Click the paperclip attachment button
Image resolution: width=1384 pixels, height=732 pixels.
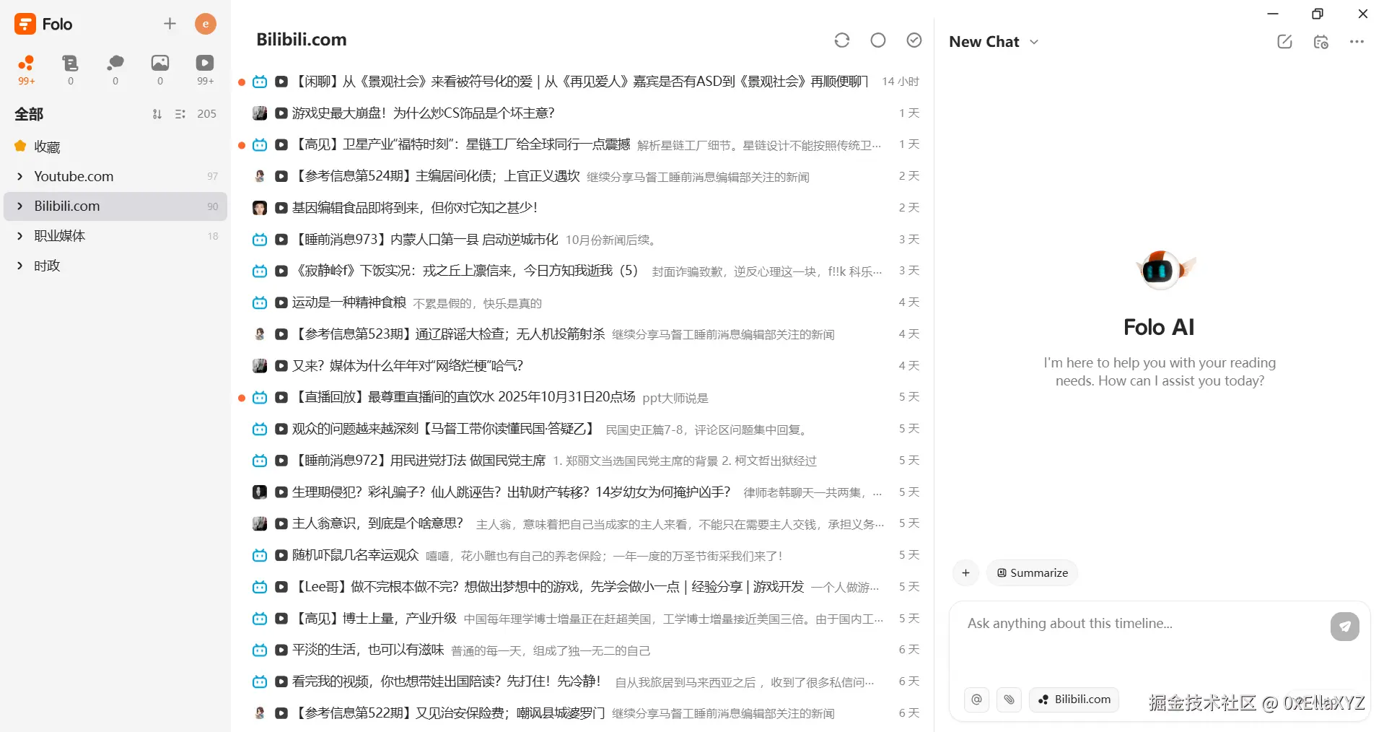1009,700
